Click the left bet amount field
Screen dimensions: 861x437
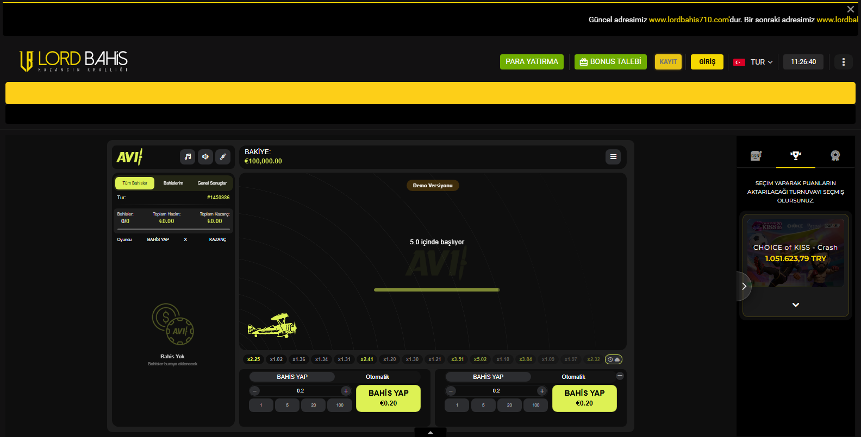pos(300,391)
